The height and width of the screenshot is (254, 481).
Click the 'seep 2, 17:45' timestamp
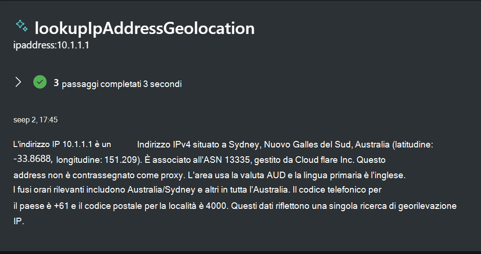tap(35, 120)
